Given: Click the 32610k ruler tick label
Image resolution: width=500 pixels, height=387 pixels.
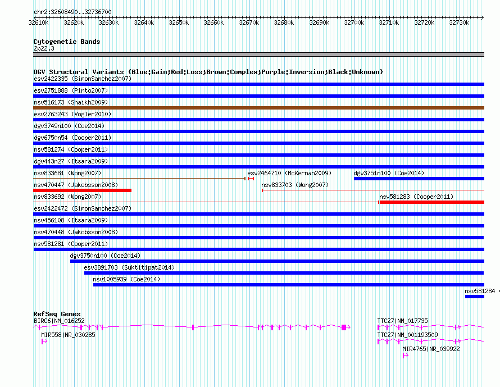Looking at the screenshot, I should [x=38, y=22].
